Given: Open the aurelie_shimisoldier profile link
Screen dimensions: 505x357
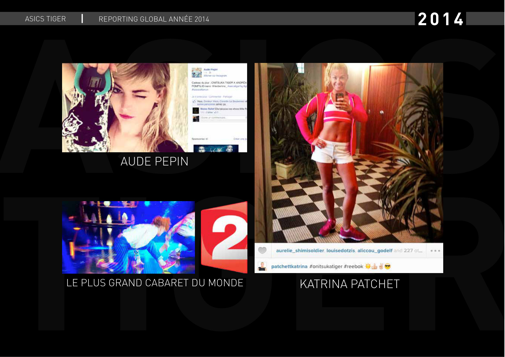Looking at the screenshot, I should click(x=300, y=251).
